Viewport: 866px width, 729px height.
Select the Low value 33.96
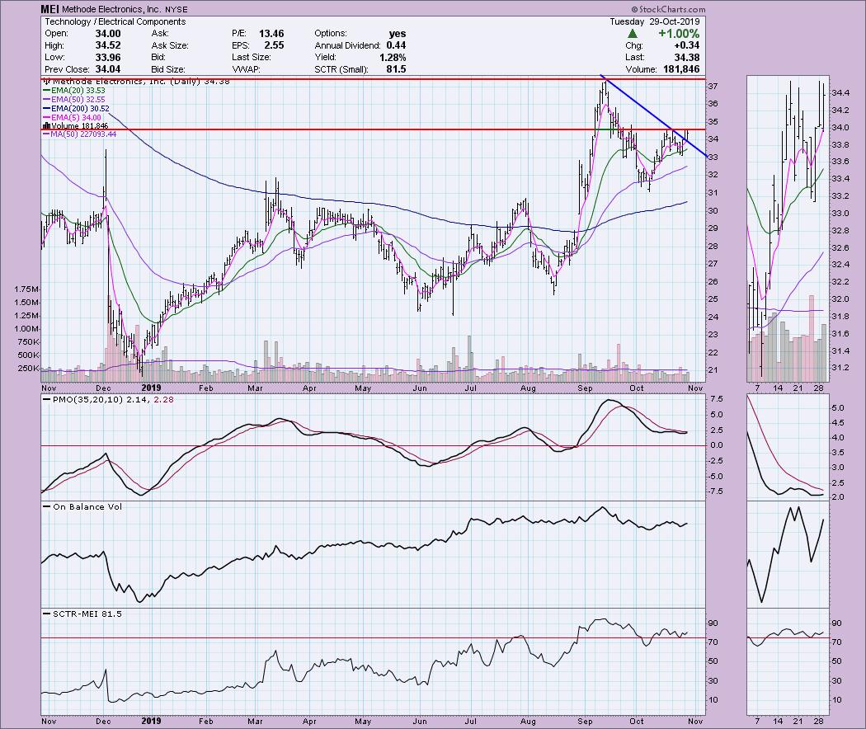pos(108,58)
